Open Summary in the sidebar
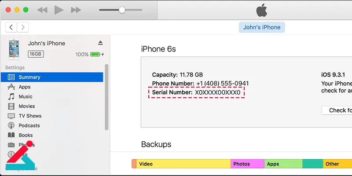The height and width of the screenshot is (176, 352). pos(52,77)
